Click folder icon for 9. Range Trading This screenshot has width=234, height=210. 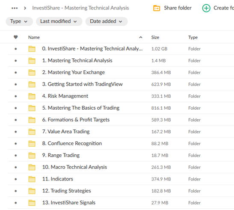[x=32, y=156]
